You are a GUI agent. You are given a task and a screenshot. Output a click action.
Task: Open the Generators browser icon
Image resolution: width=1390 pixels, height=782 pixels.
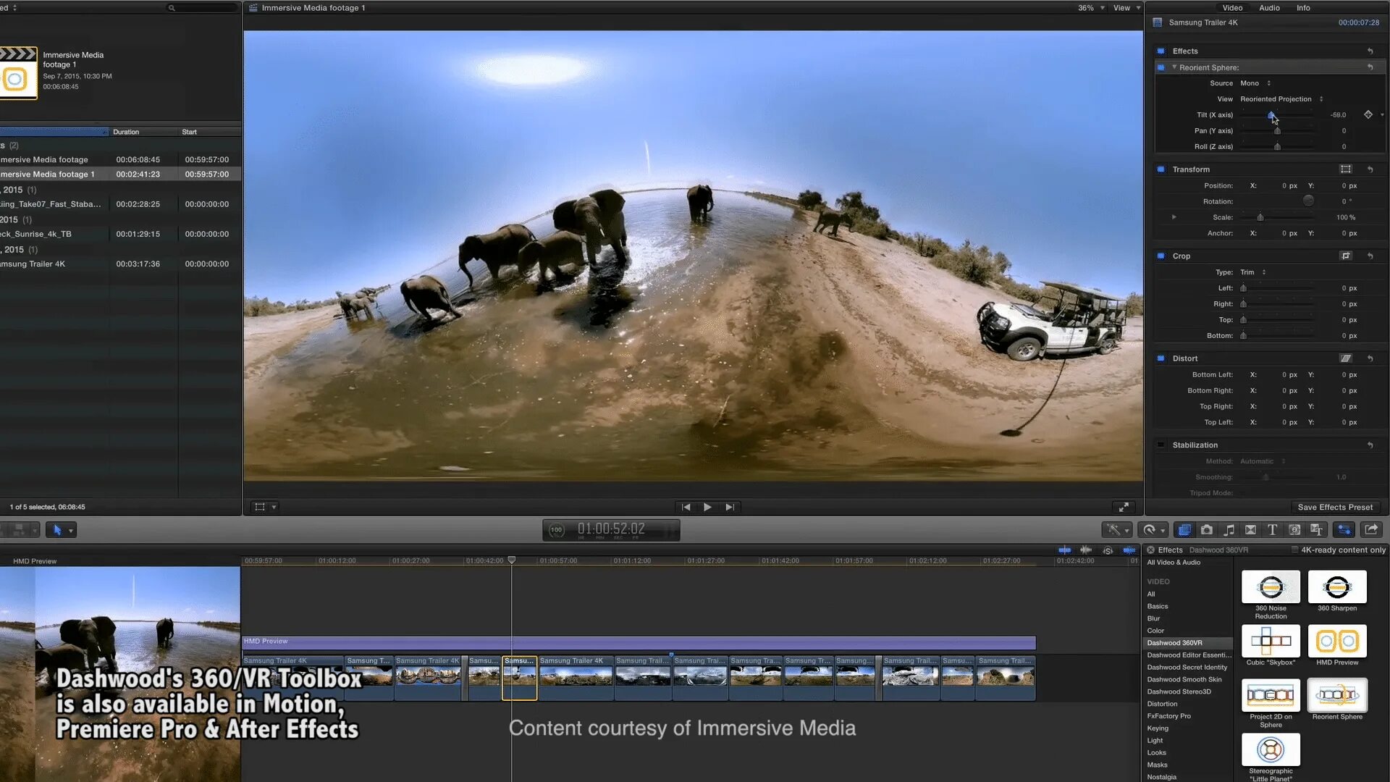[1294, 530]
